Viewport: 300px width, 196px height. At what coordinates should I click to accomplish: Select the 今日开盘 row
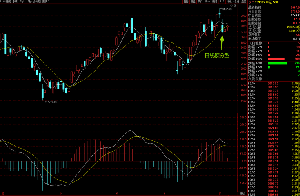point(274,11)
